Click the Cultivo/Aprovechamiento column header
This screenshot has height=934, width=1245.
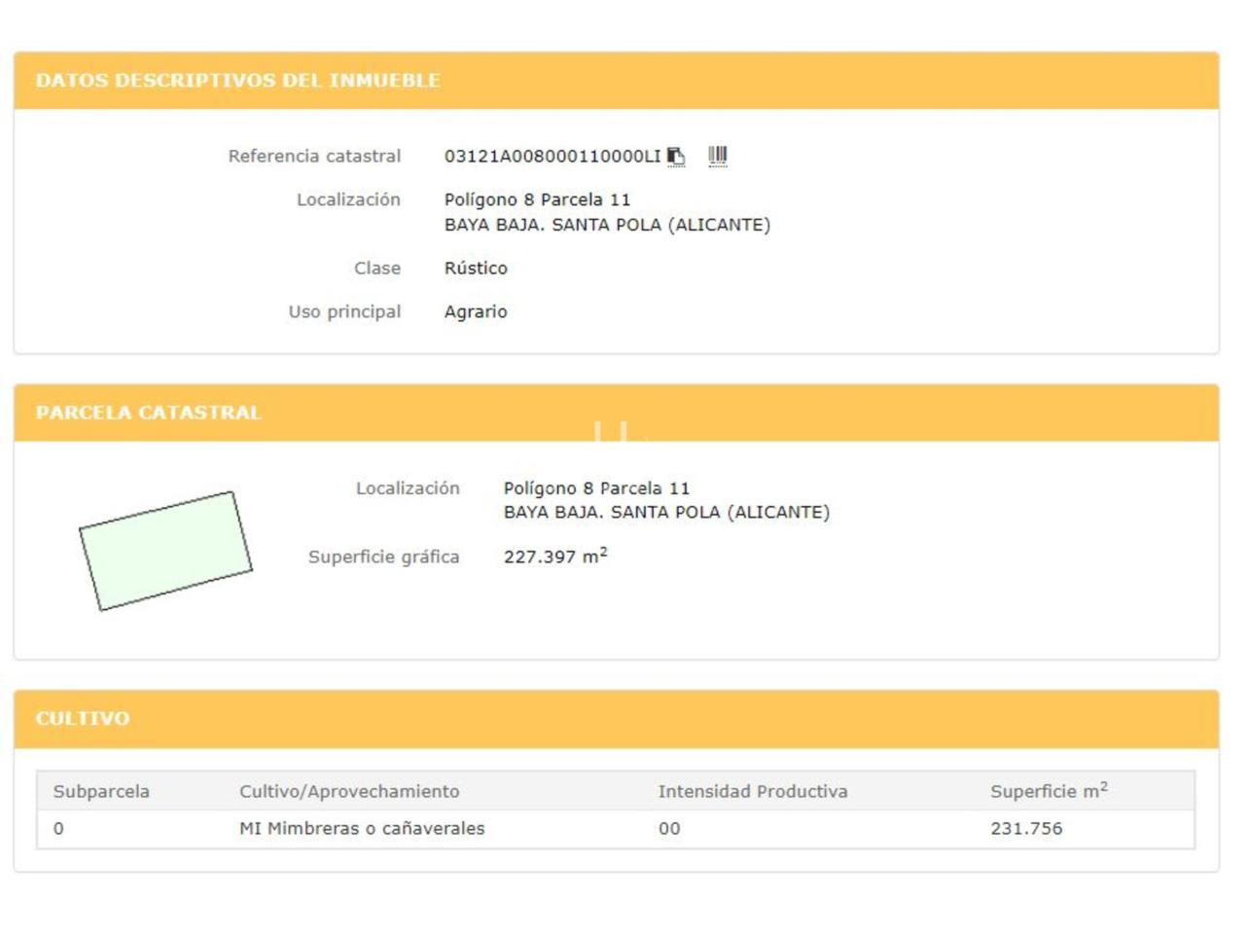[x=349, y=792]
